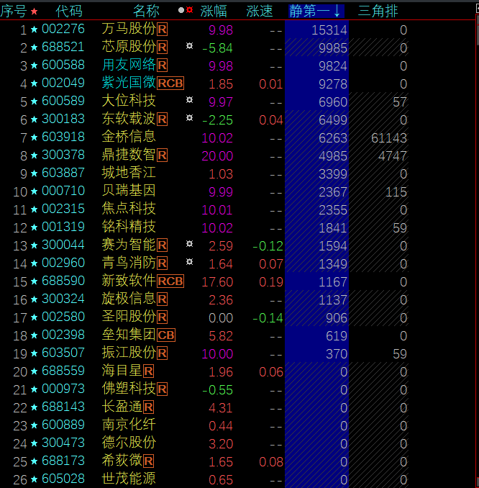Screen dimensions: 479x488
Task: Click the CB badge of 垒知集团
Action: point(166,335)
